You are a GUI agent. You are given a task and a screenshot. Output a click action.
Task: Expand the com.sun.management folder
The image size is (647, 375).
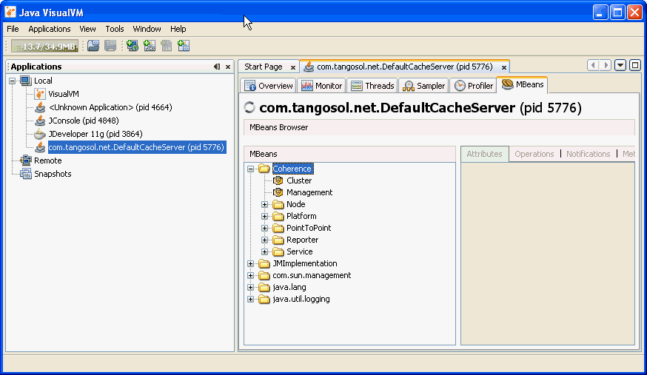(250, 276)
